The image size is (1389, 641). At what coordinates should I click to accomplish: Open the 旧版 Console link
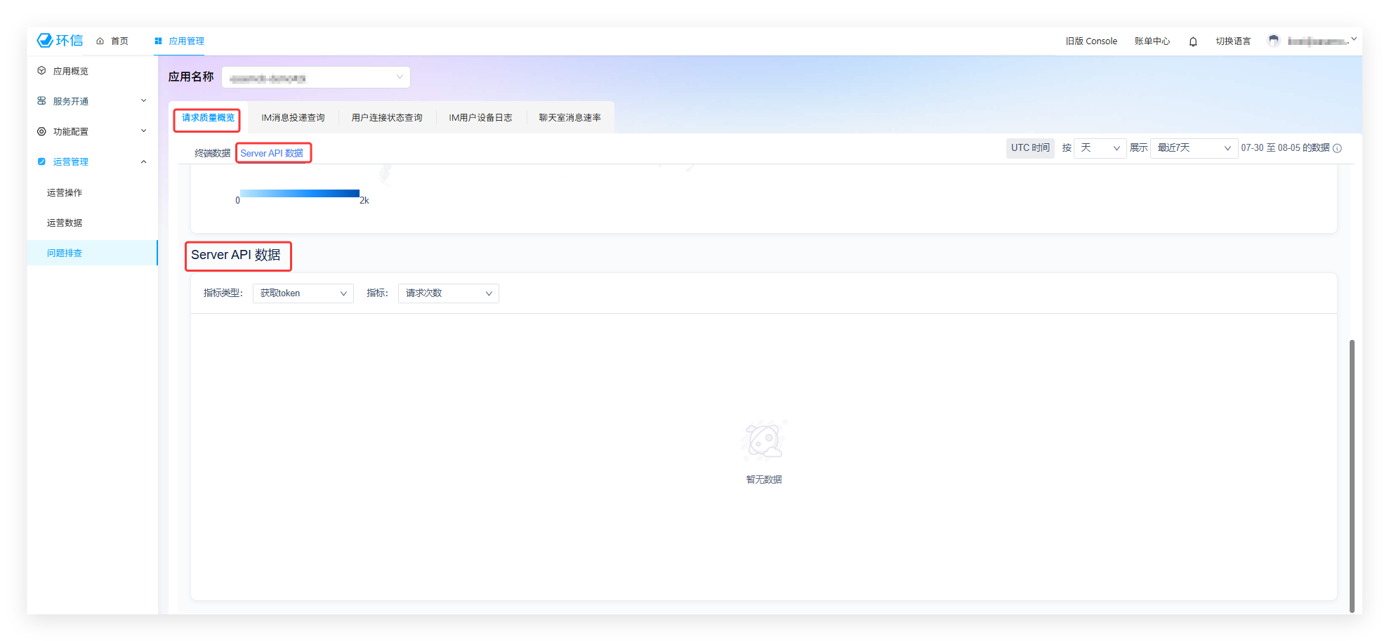(1091, 41)
